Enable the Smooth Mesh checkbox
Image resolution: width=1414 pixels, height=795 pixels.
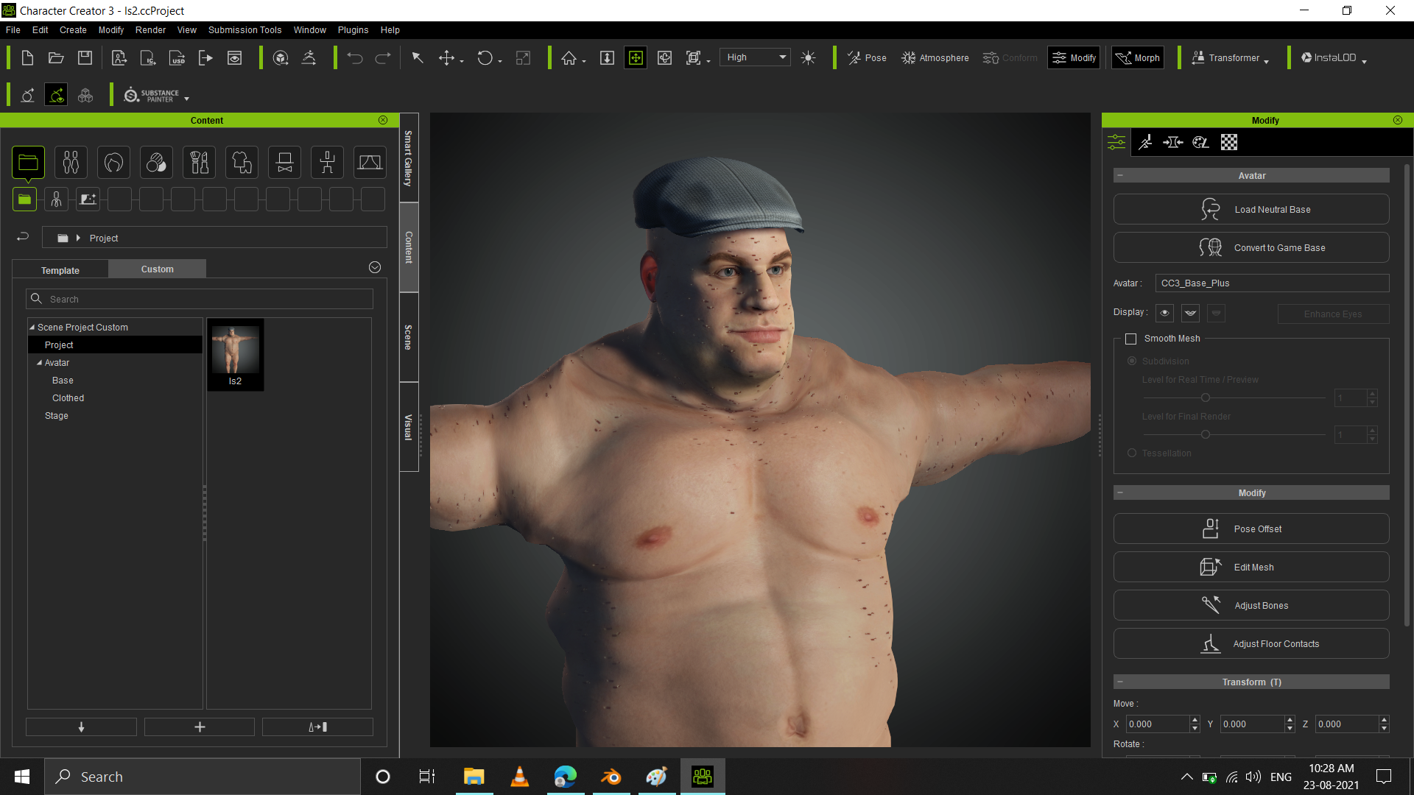point(1131,339)
